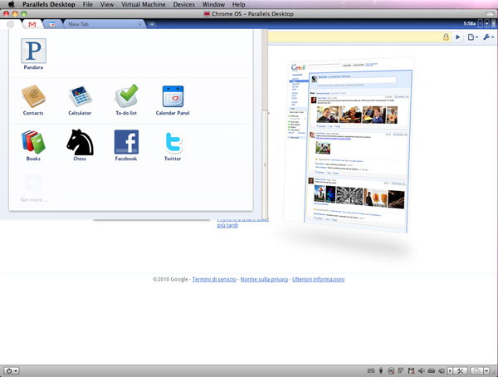Open the Devices menu
The image size is (498, 377).
pyautogui.click(x=184, y=4)
